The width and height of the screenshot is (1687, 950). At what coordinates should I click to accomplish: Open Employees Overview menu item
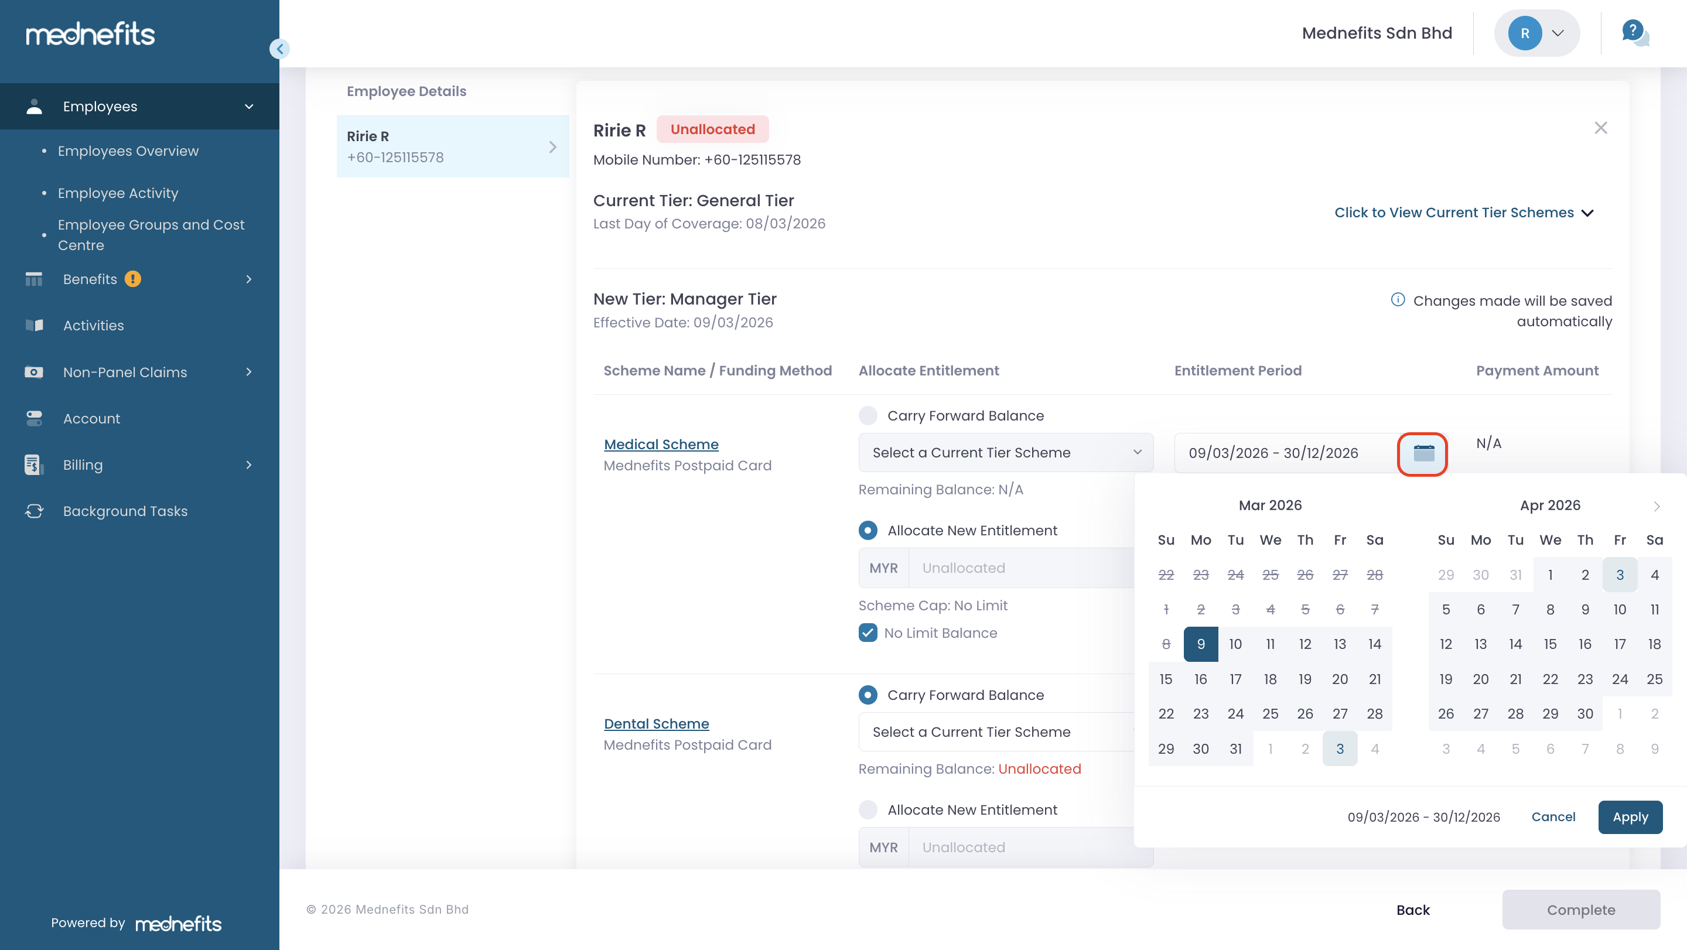tap(128, 151)
